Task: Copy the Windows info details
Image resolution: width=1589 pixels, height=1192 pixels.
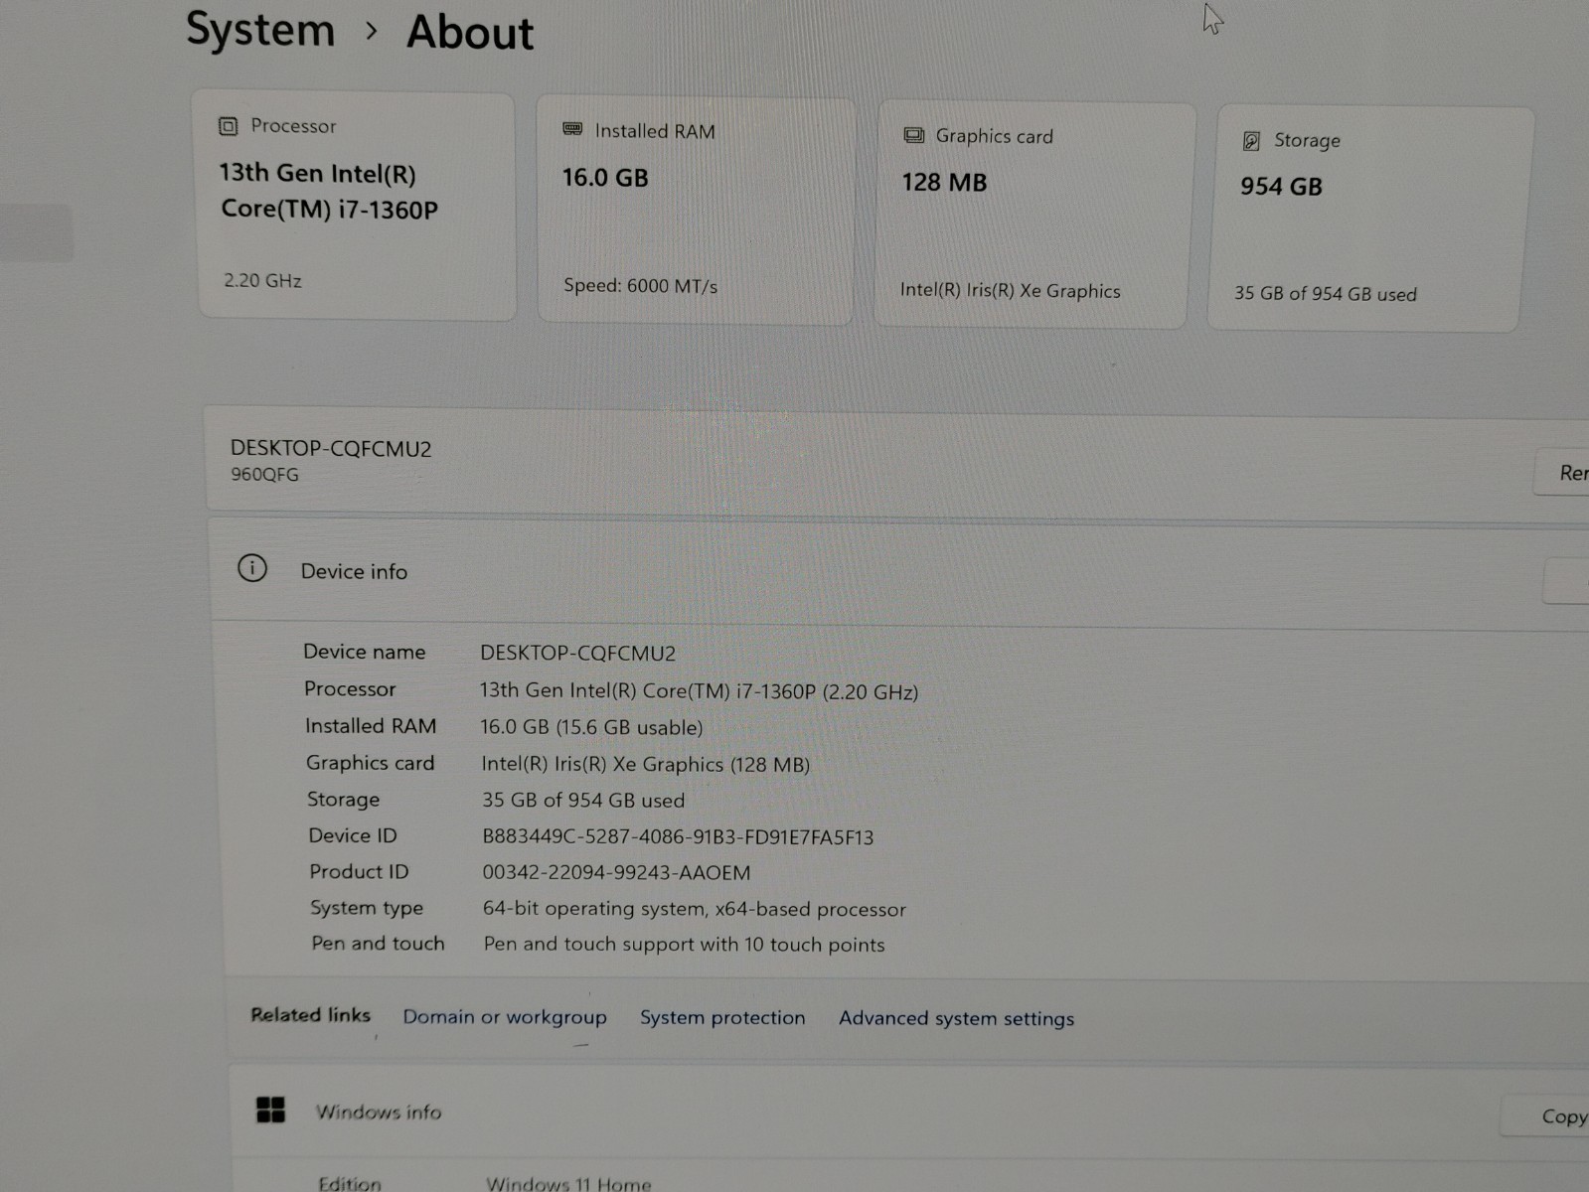Action: point(1545,1117)
